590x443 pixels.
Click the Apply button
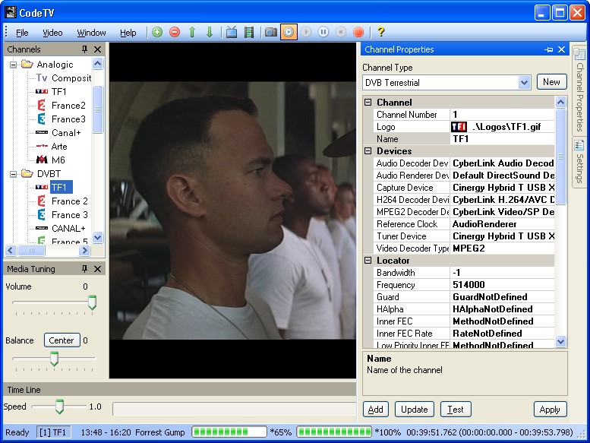550,409
